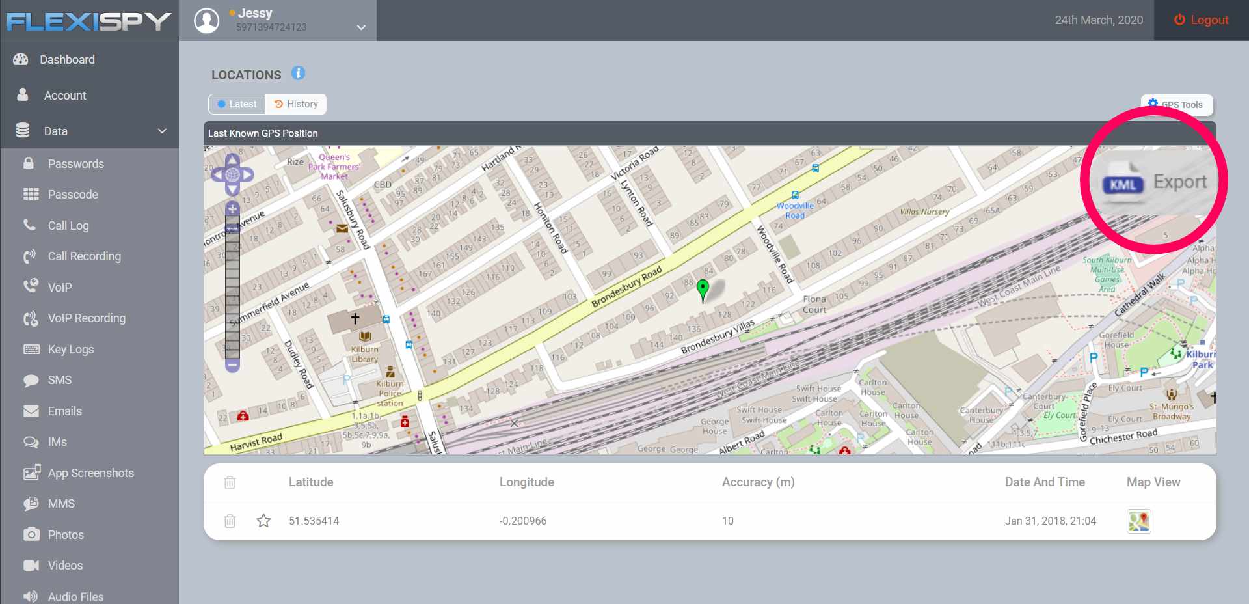Sort by Latitude column header
This screenshot has height=604, width=1249.
[311, 482]
